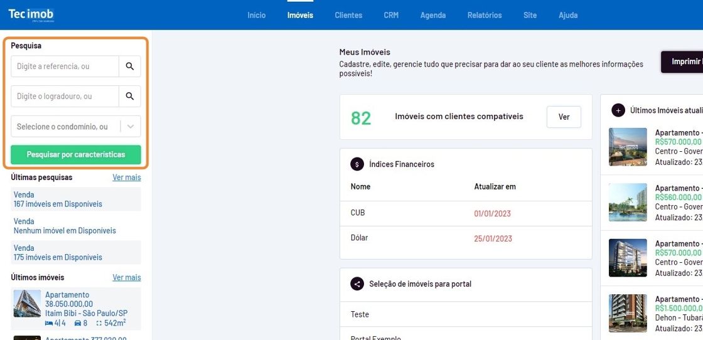Click the Ver button for compatible clients
The height and width of the screenshot is (340, 703).
coord(564,117)
